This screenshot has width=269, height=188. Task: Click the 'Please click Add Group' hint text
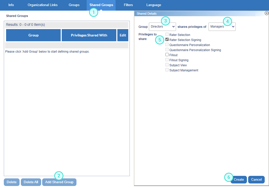[47, 52]
